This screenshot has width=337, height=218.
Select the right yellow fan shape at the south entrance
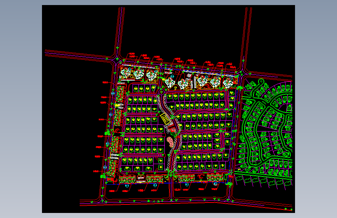tap(176, 178)
